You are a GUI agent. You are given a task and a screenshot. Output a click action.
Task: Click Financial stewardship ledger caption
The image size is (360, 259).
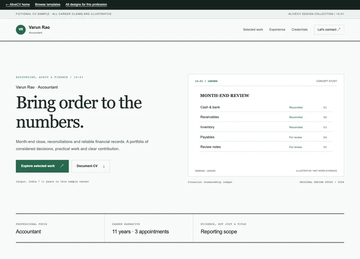[x=210, y=182]
